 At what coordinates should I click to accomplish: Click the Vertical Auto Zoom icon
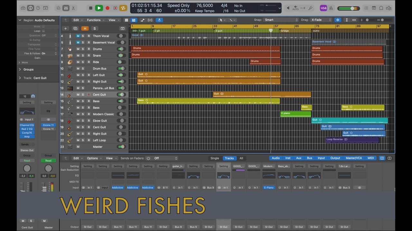click(x=347, y=20)
